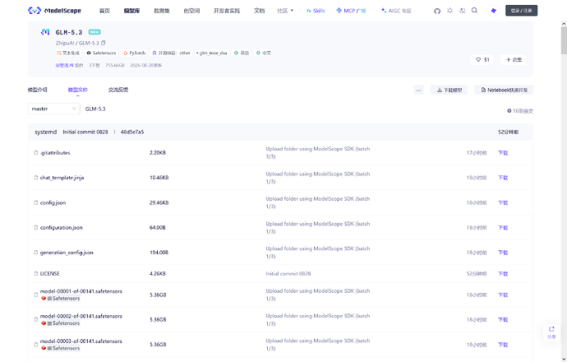Switch to the 交流反馈 feedback tab
This screenshot has height=362, width=567.
[118, 90]
